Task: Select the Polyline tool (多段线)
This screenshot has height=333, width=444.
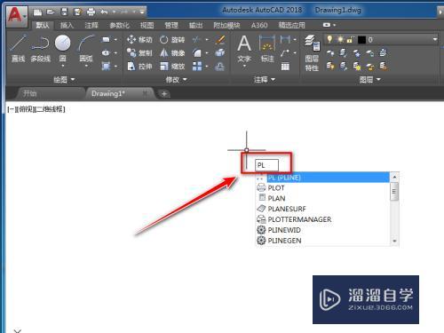Action: 40,48
